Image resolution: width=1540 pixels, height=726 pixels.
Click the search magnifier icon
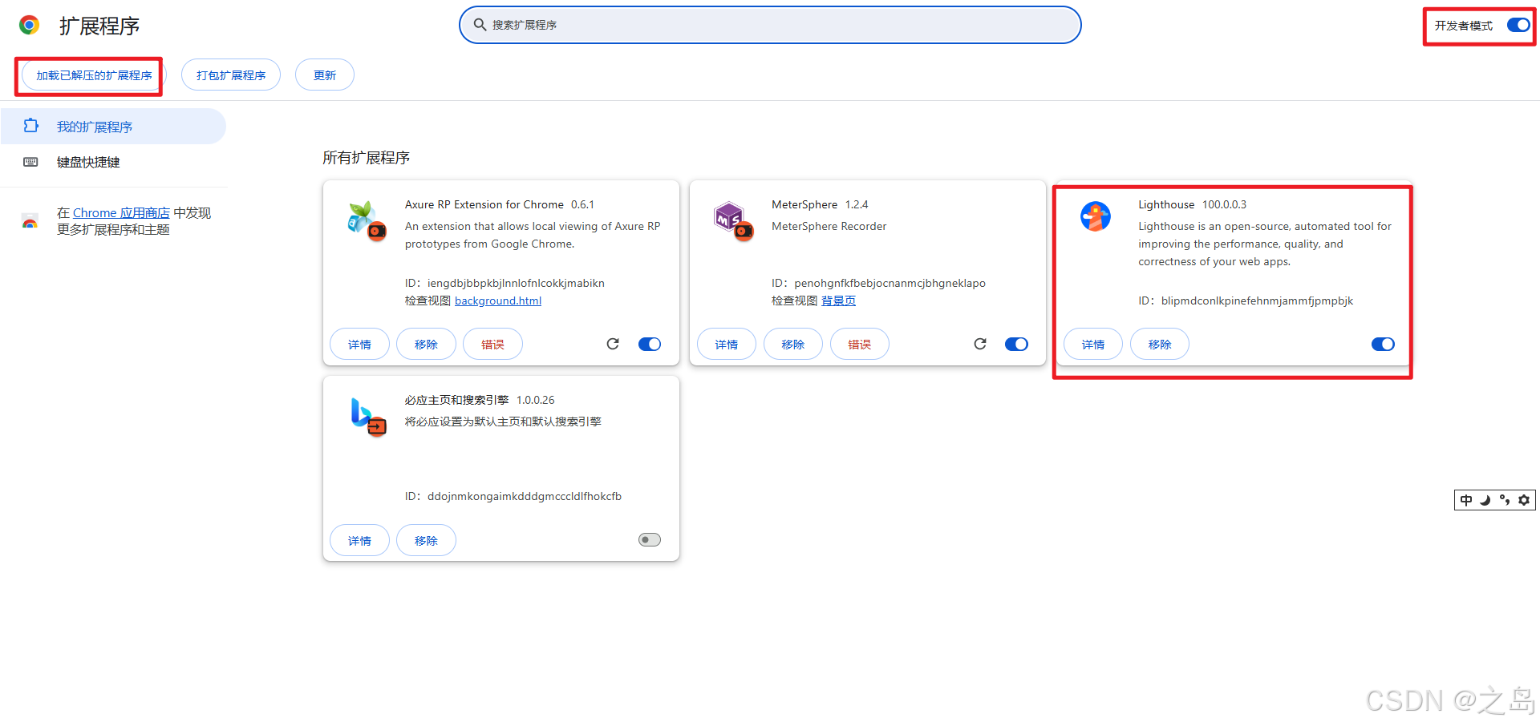point(480,25)
